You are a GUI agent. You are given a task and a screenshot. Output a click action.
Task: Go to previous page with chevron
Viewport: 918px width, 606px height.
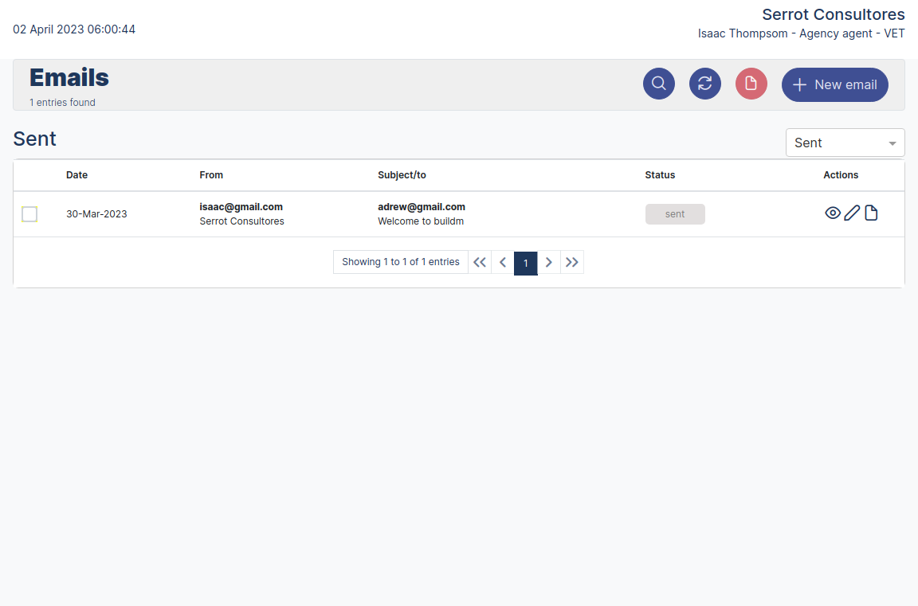[502, 262]
